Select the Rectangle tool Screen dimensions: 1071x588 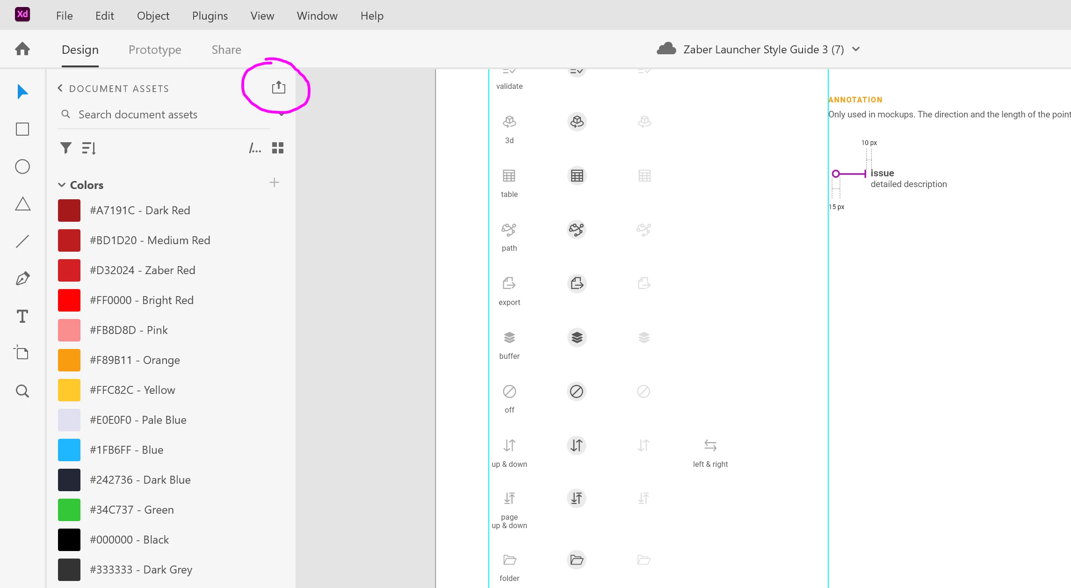(x=22, y=129)
